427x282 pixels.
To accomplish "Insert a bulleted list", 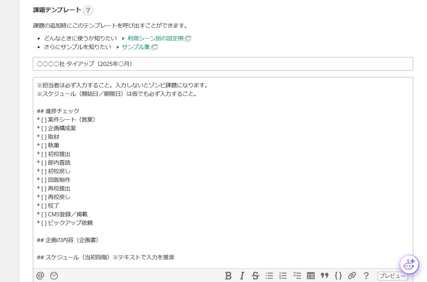I will click(x=269, y=276).
